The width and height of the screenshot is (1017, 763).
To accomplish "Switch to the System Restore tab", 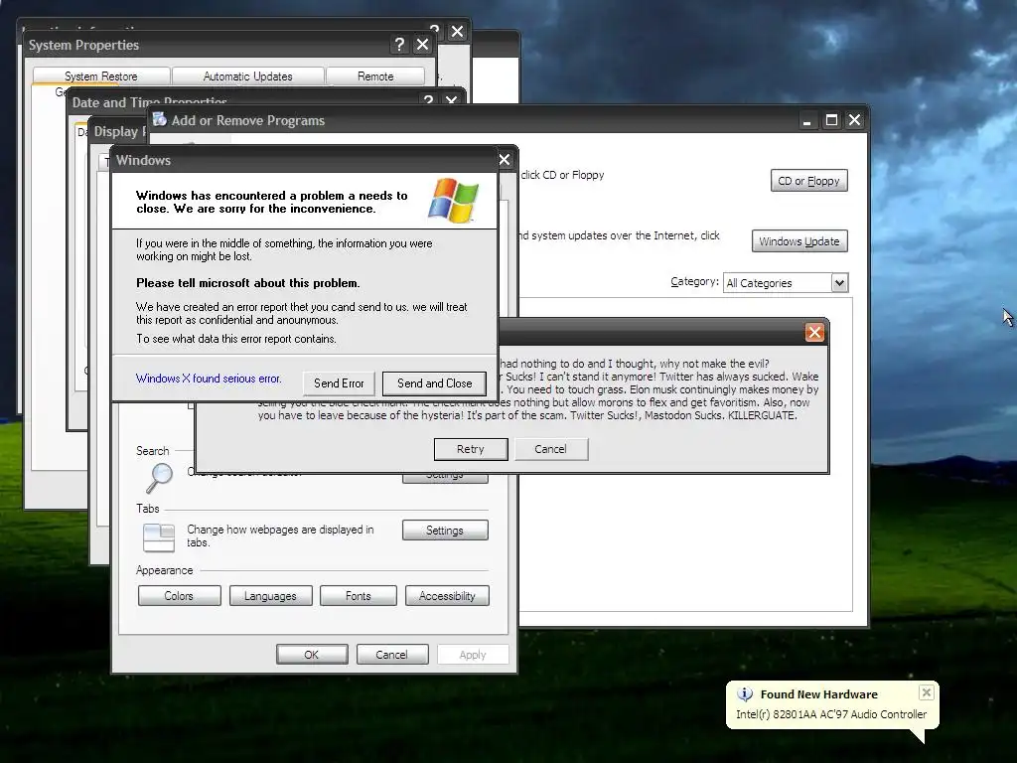I will pyautogui.click(x=101, y=76).
